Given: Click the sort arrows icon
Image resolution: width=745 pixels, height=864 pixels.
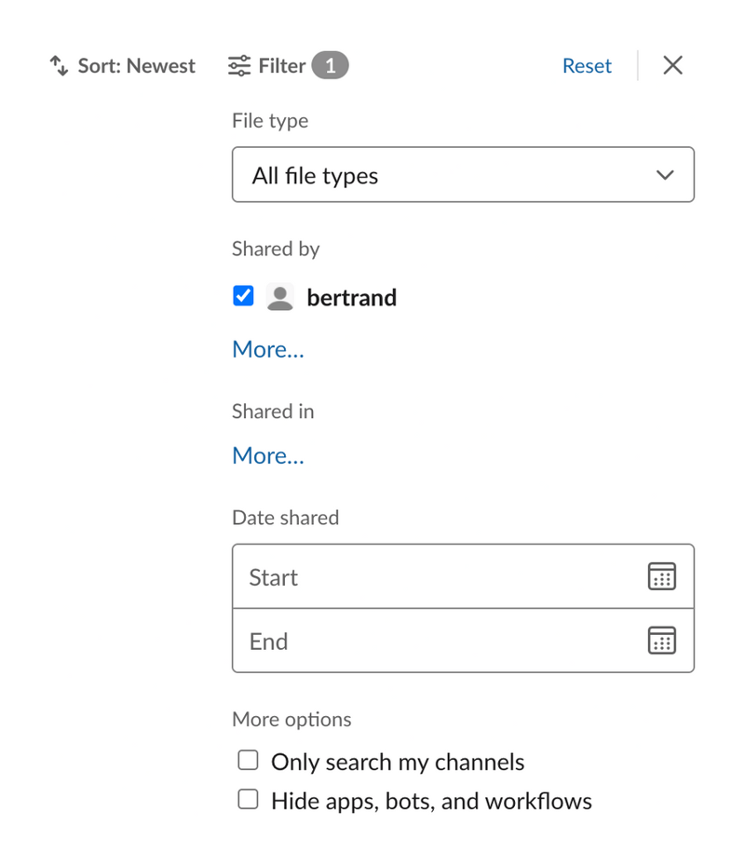Looking at the screenshot, I should pos(59,65).
